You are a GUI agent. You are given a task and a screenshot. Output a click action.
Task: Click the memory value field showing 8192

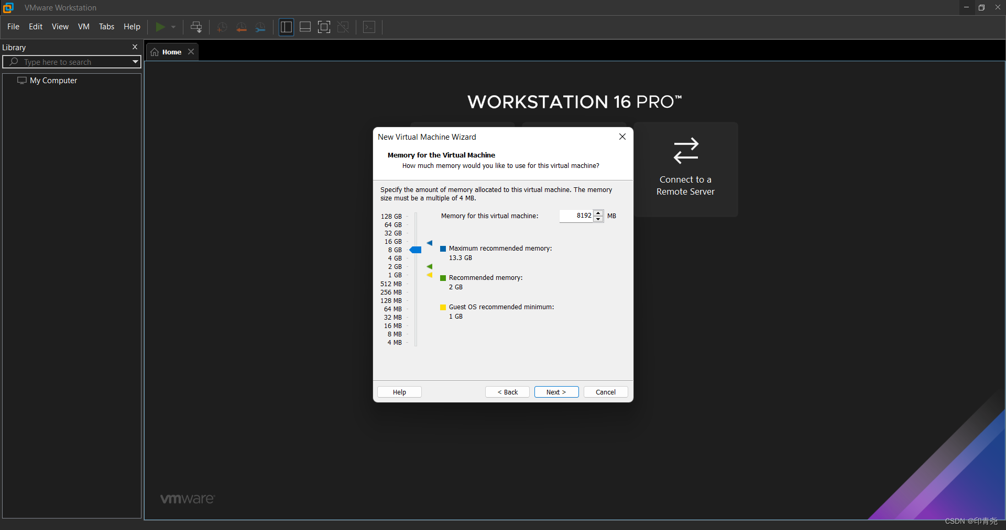click(576, 216)
